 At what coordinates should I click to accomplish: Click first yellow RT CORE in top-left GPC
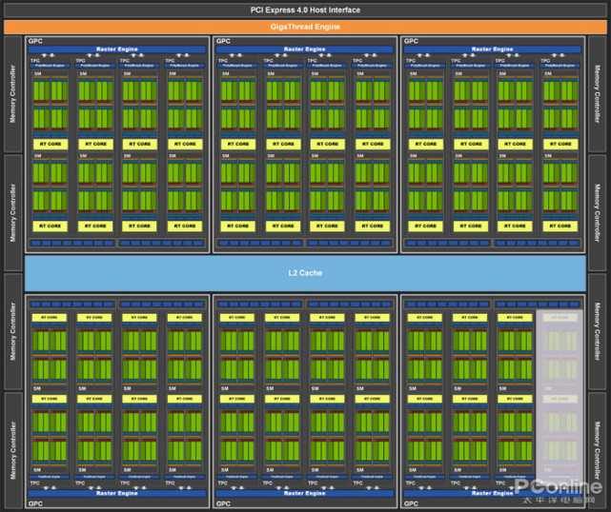click(49, 144)
